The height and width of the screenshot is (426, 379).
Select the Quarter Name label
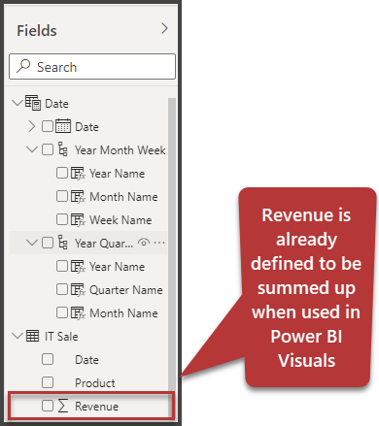[x=126, y=290]
